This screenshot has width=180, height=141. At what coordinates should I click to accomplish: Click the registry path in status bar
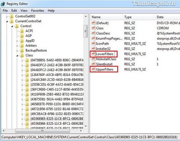pyautogui.click(x=89, y=137)
